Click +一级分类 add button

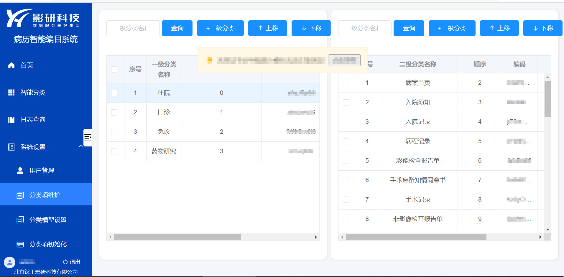pos(220,28)
